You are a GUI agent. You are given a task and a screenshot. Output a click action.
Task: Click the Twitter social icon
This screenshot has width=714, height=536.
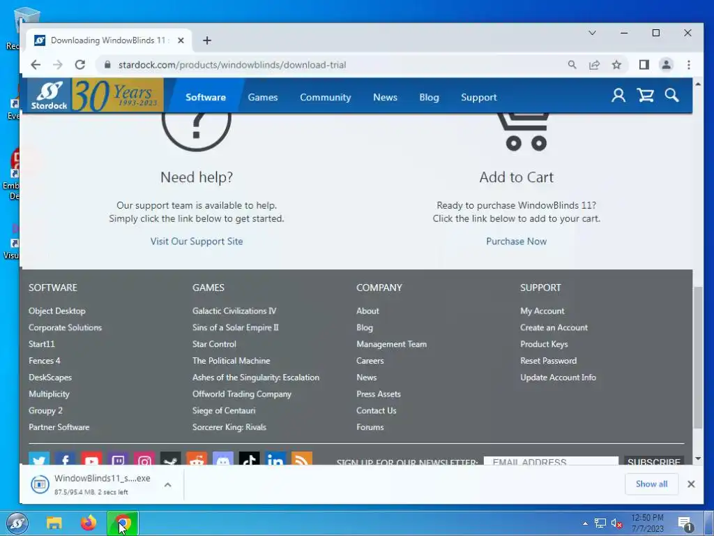[39, 459]
